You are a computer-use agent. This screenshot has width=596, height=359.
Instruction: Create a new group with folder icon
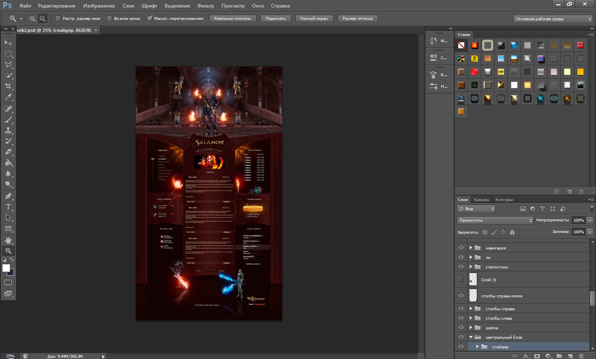coord(559,356)
